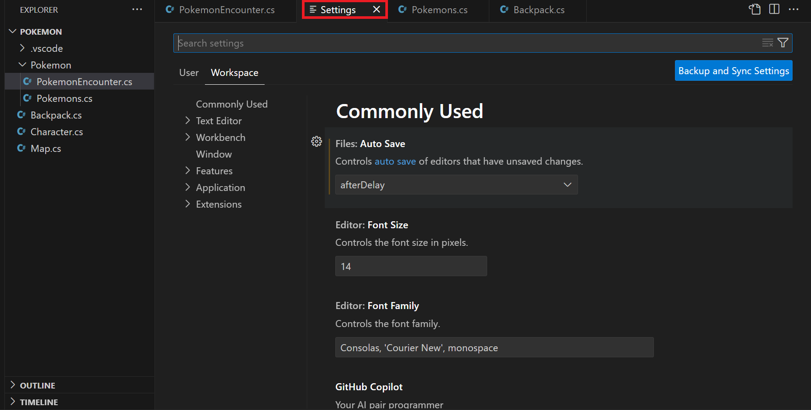Switch to the User settings tab
Image resolution: width=811 pixels, height=410 pixels.
(189, 72)
